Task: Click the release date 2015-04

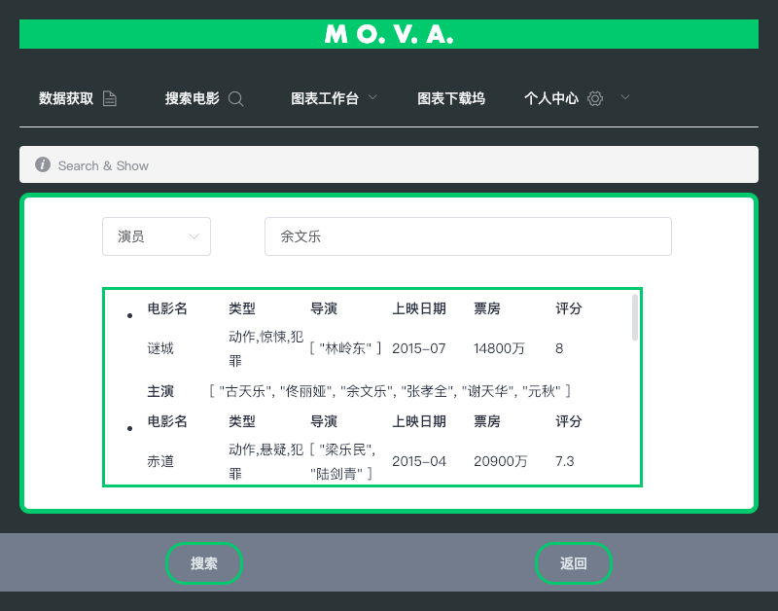Action: (x=419, y=461)
